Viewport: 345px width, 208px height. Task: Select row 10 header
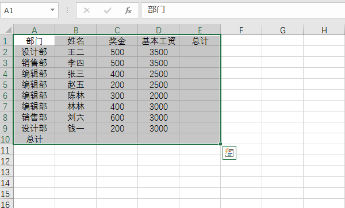[x=6, y=138]
